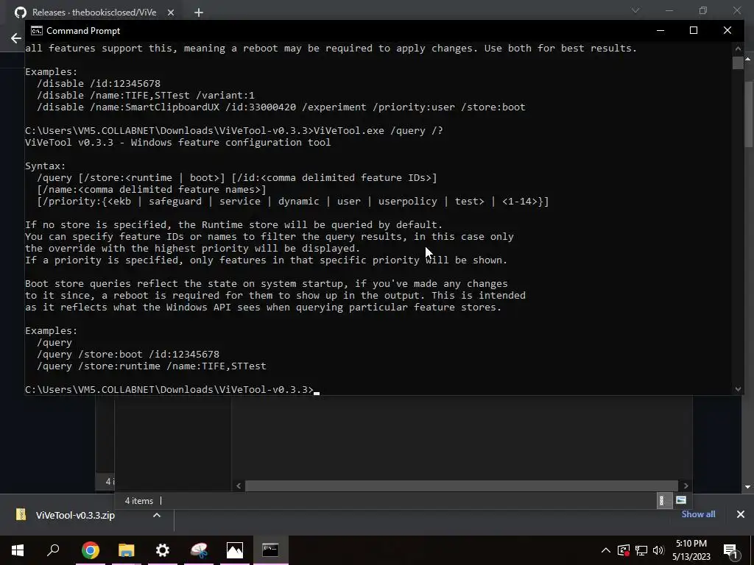Minimize the Command Prompt window
Viewport: 754px width, 565px height.
point(660,30)
